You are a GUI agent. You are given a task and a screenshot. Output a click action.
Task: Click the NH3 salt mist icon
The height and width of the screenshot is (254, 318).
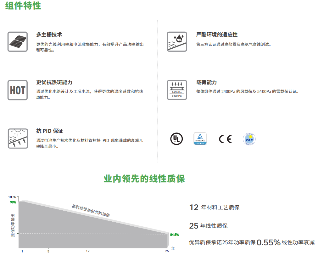pyautogui.click(x=177, y=42)
